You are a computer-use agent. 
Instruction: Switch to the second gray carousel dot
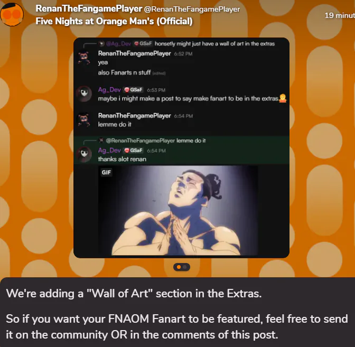185,267
